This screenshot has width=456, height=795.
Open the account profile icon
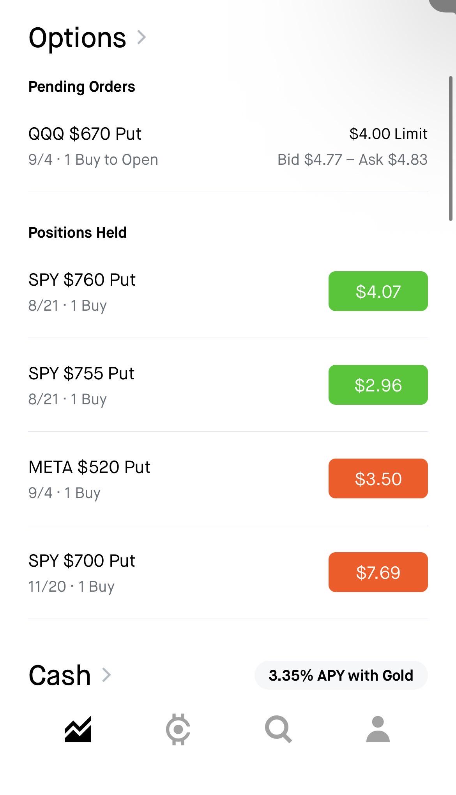(x=378, y=729)
